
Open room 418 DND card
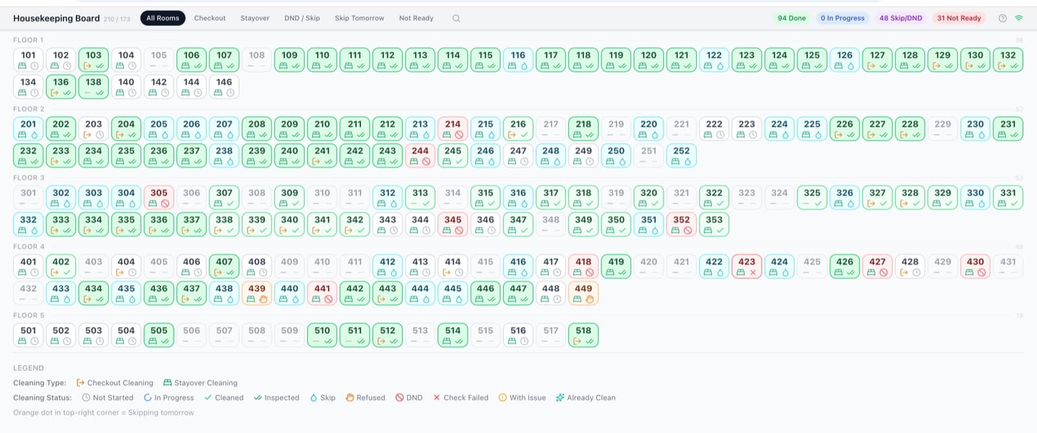coord(583,267)
